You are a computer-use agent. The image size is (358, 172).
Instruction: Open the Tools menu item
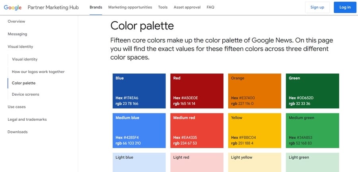click(163, 7)
